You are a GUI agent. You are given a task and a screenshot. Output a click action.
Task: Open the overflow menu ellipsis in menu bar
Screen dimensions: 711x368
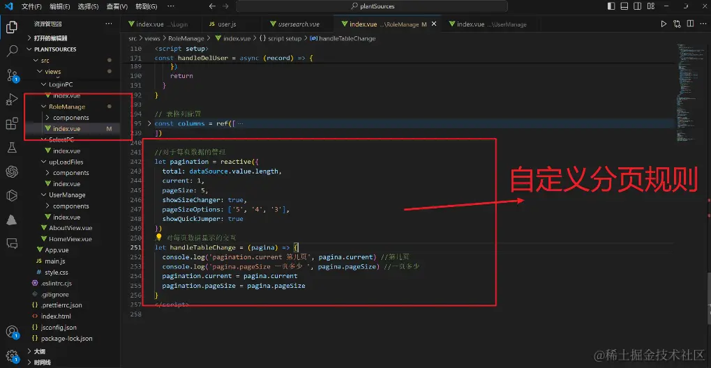[170, 6]
